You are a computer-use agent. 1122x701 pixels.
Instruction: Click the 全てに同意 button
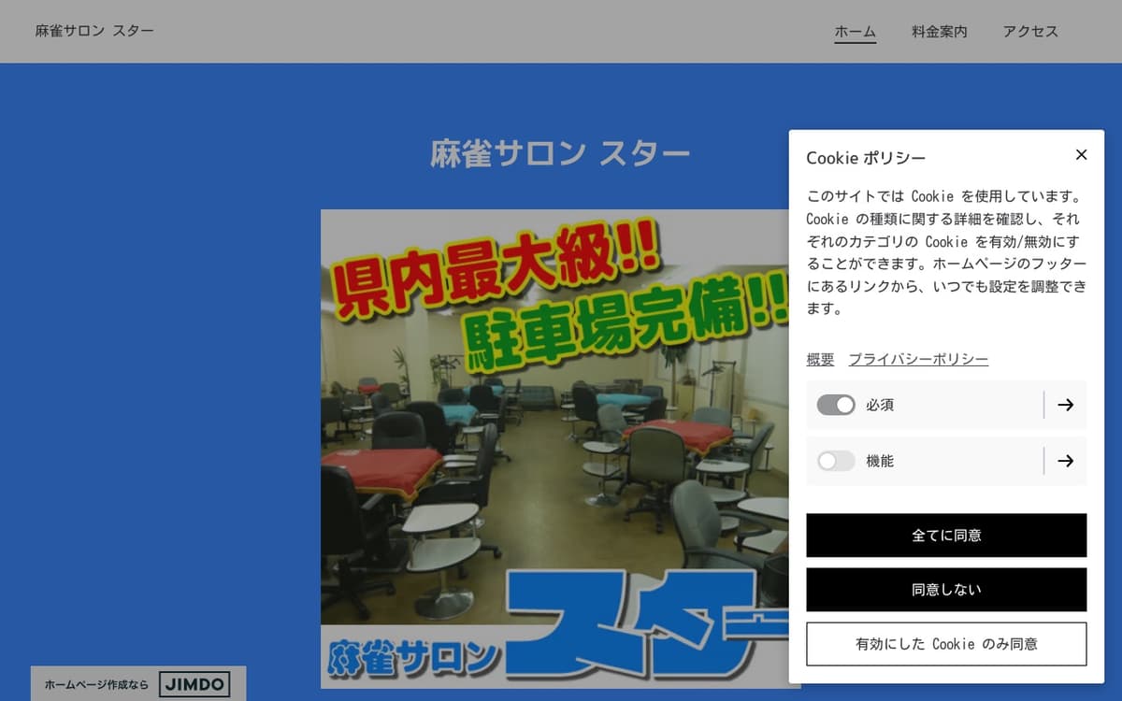tap(946, 536)
